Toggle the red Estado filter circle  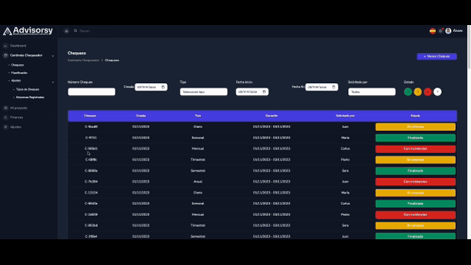click(428, 91)
